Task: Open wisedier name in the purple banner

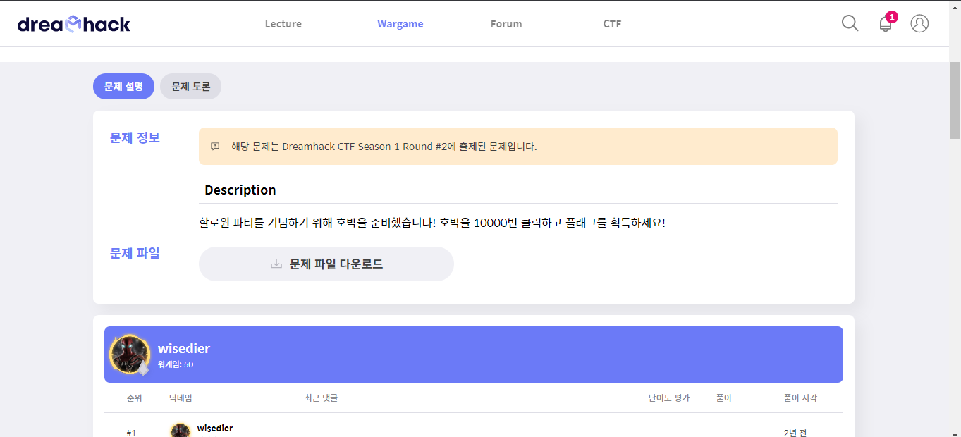Action: tap(184, 348)
